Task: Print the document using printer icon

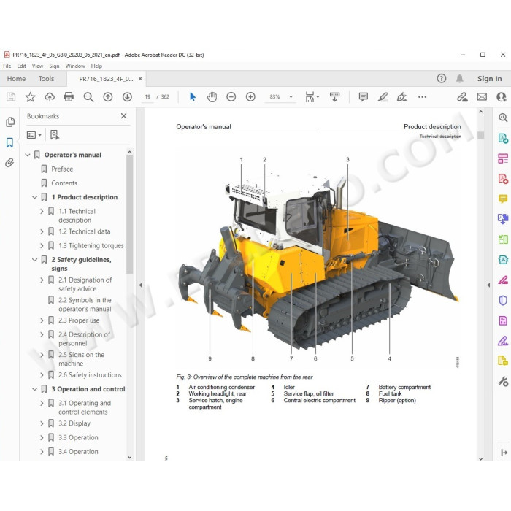Action: (x=69, y=97)
